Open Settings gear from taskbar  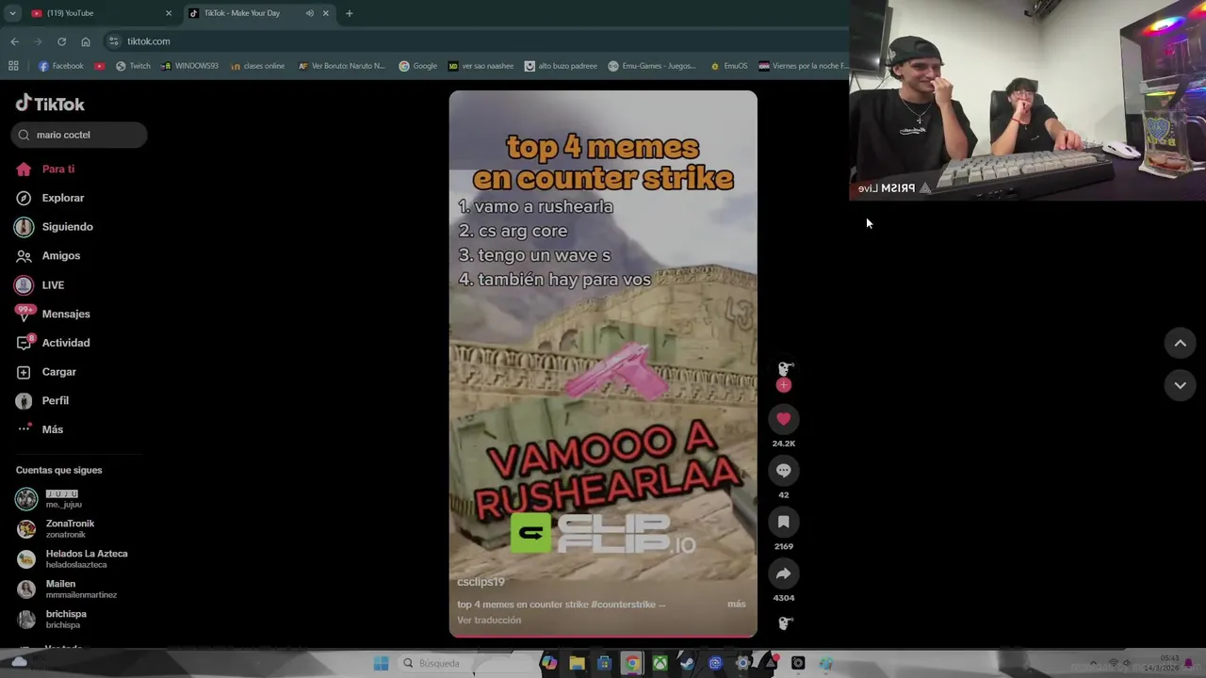tap(742, 663)
